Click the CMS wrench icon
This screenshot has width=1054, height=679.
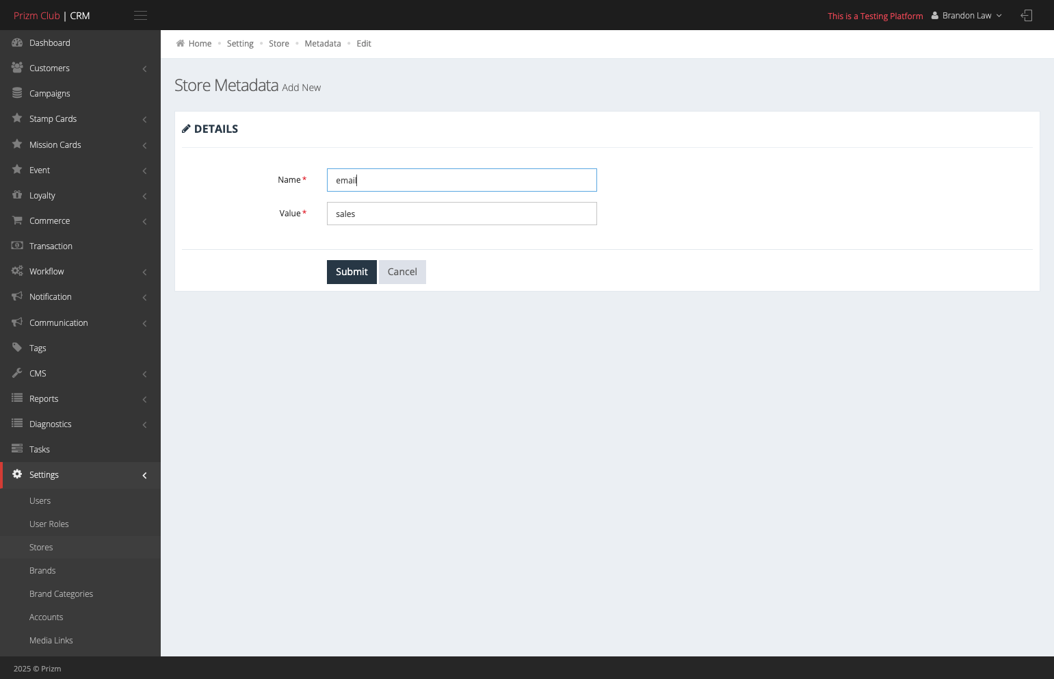click(x=17, y=373)
